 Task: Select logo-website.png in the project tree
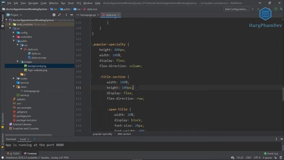click(x=37, y=70)
